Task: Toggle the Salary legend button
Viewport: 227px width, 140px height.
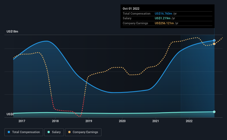Action: coord(54,132)
